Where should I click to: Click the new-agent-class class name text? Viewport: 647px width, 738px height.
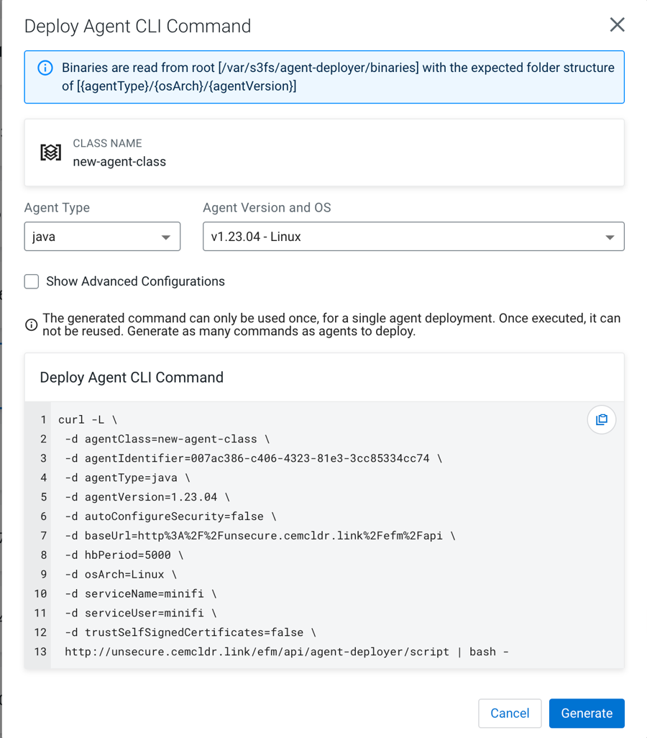tap(119, 162)
